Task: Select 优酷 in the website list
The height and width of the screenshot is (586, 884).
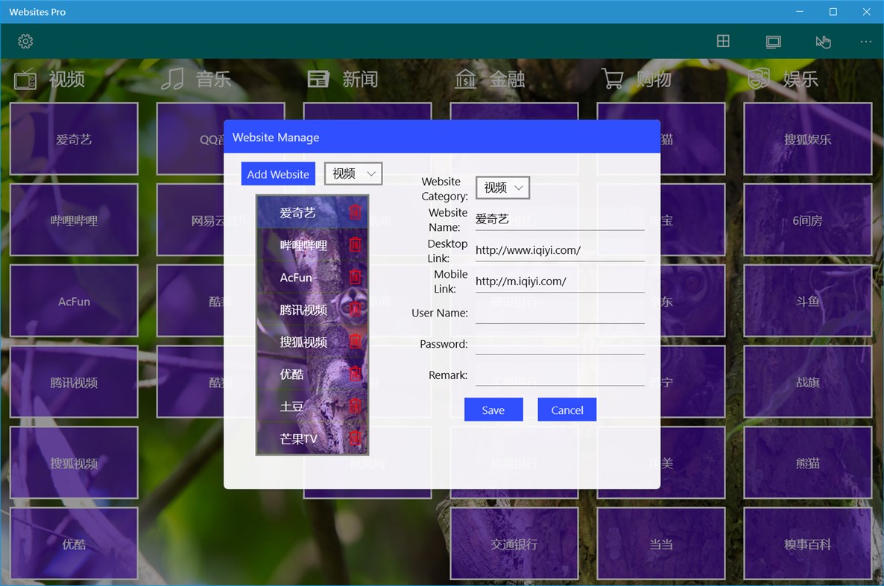Action: 312,374
